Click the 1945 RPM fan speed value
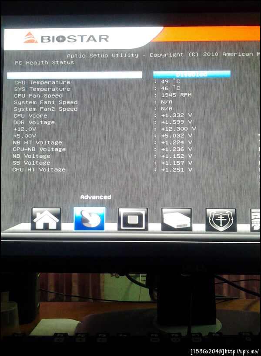Image resolution: width=261 pixels, height=356 pixels. pyautogui.click(x=176, y=95)
